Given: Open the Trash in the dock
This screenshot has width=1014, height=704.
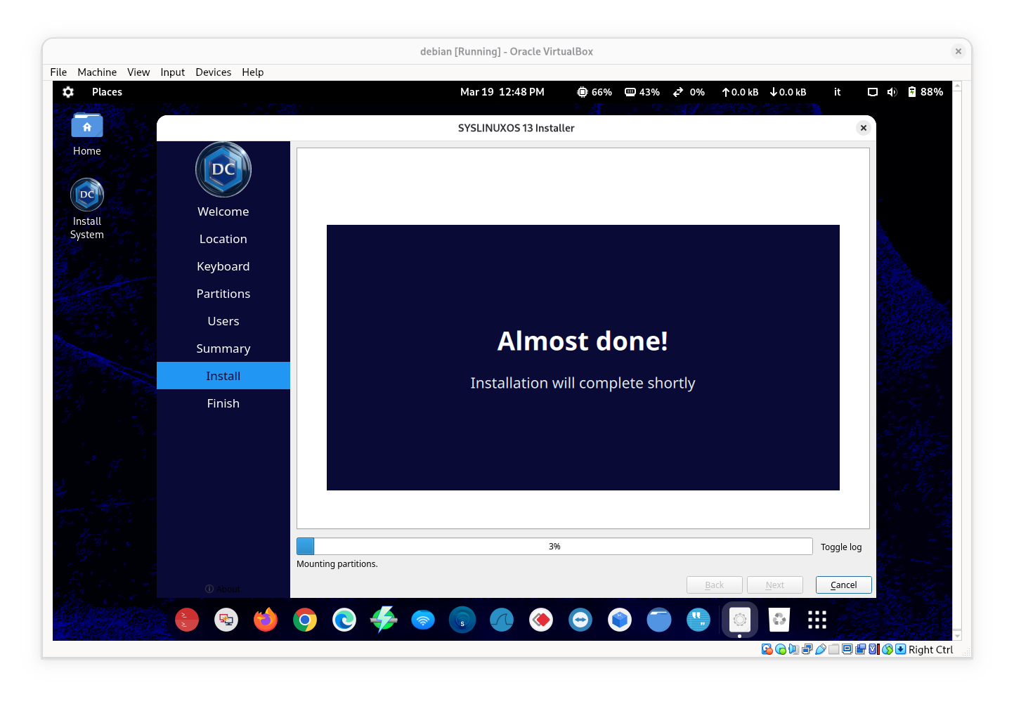Looking at the screenshot, I should (779, 620).
